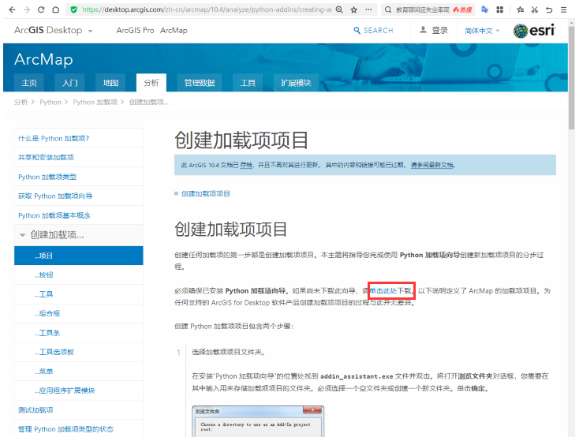
Task: Click the 分析 breadcrumb link
Action: tap(21, 102)
